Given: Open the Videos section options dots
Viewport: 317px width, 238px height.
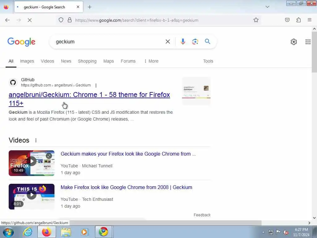Looking at the screenshot, I should click(x=36, y=140).
